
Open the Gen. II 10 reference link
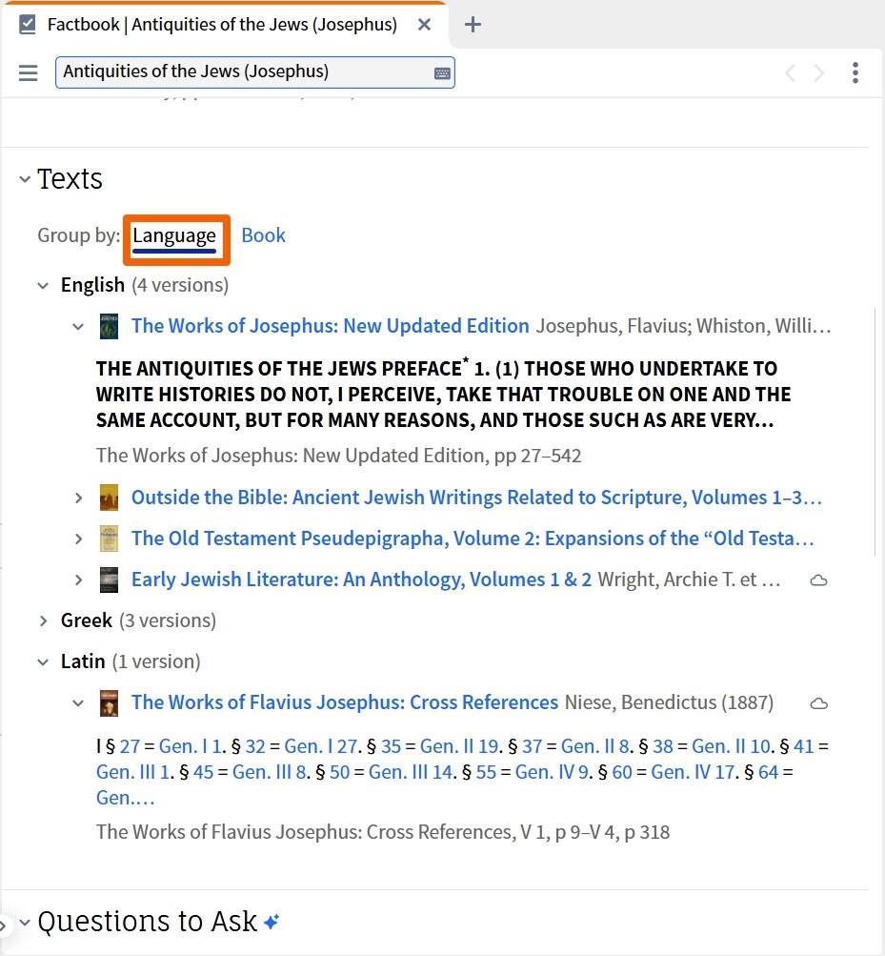732,746
